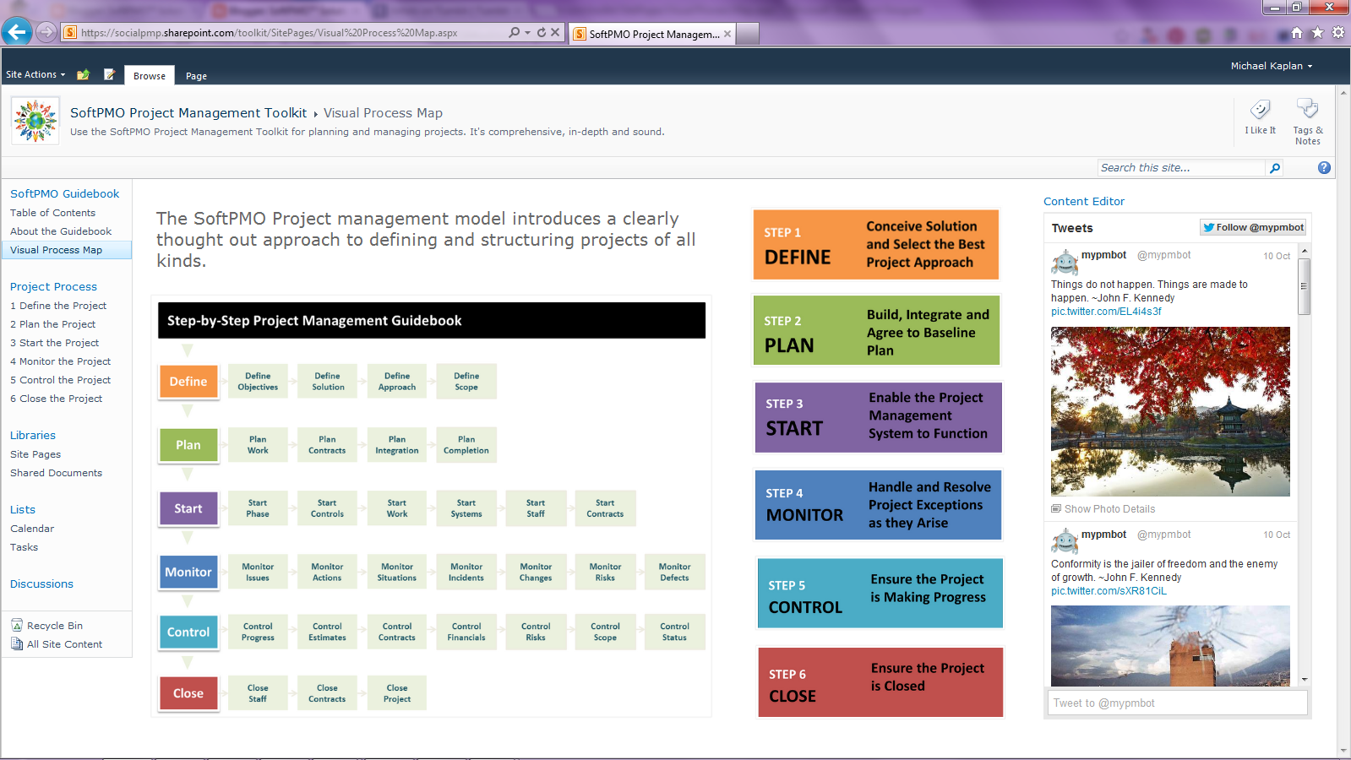Select Visual Process Map in navigation

pyautogui.click(x=66, y=250)
